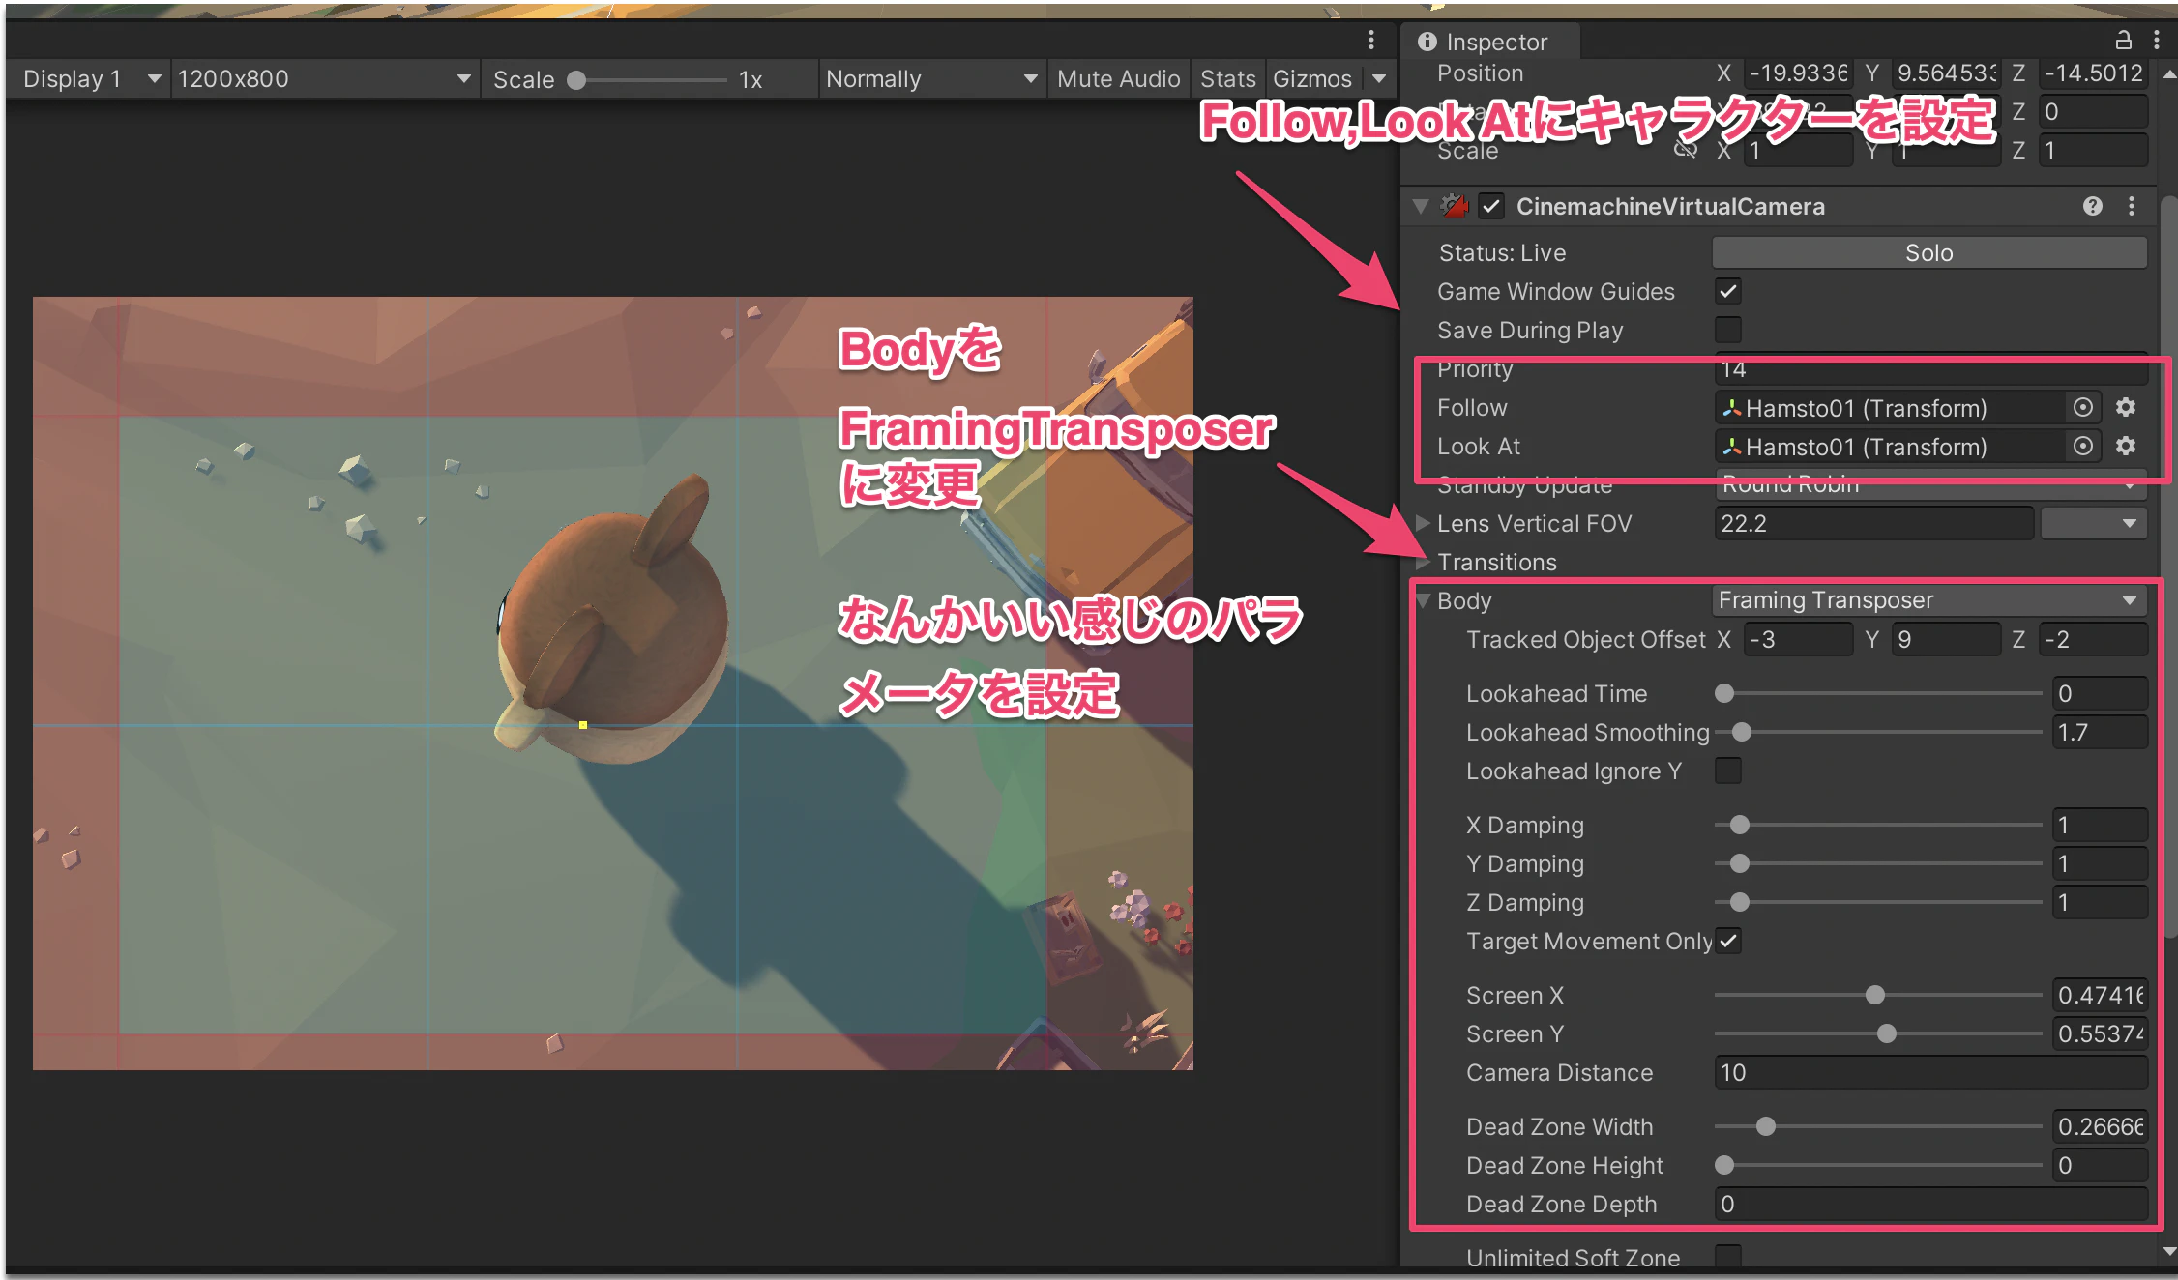Click the gear icon beside Follow
This screenshot has width=2178, height=1280.
point(2125,408)
